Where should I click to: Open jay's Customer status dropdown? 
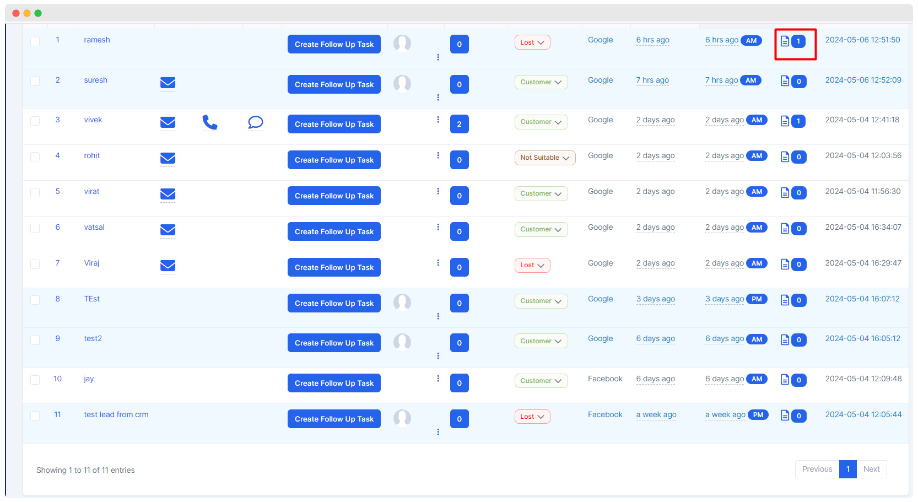pos(541,381)
